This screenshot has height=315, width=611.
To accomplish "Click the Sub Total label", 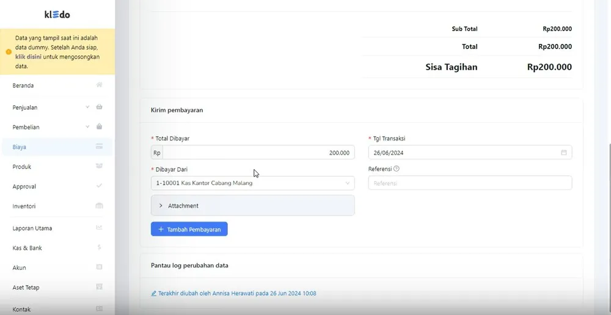I will (x=464, y=29).
